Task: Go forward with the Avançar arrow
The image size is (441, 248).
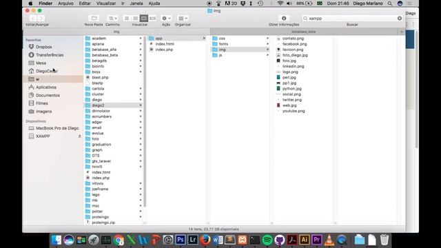Action: [41, 19]
